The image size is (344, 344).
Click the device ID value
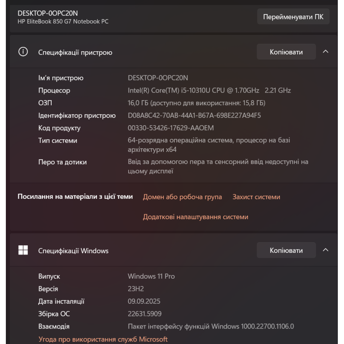click(194, 116)
